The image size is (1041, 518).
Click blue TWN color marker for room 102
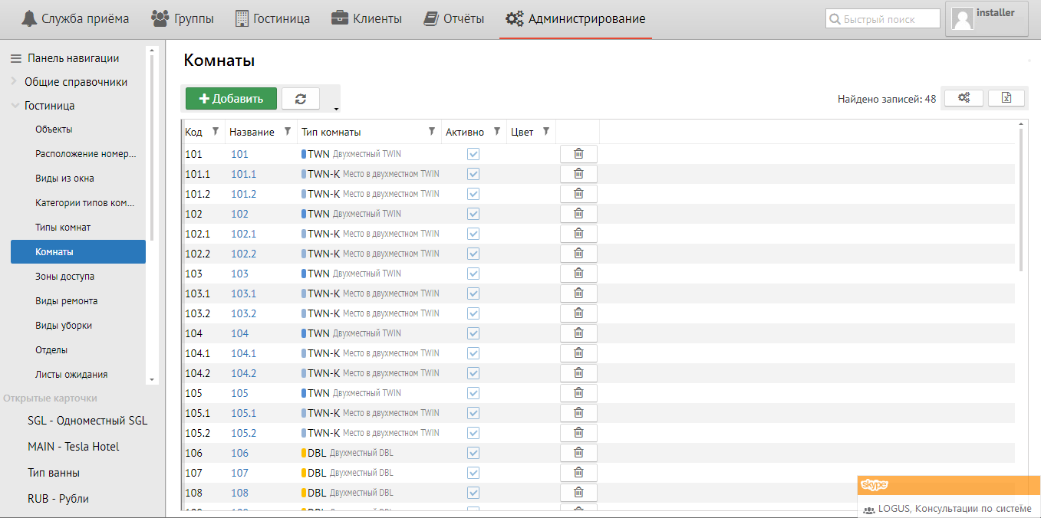coord(304,214)
